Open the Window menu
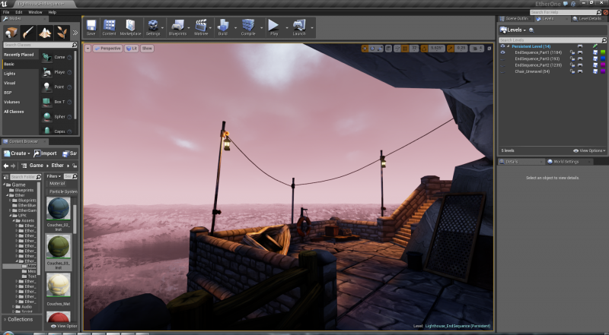This screenshot has width=609, height=335. [35, 12]
